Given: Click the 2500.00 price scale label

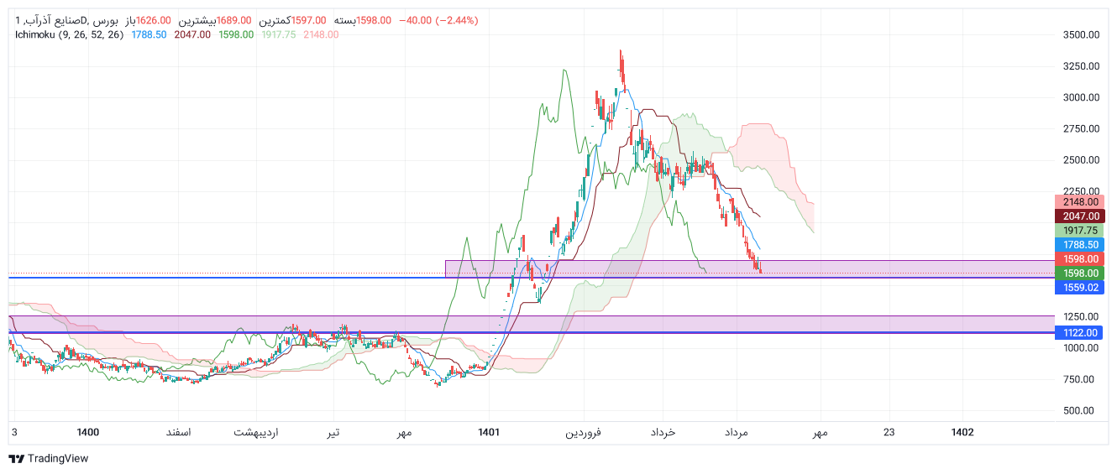Looking at the screenshot, I should coord(1080,159).
